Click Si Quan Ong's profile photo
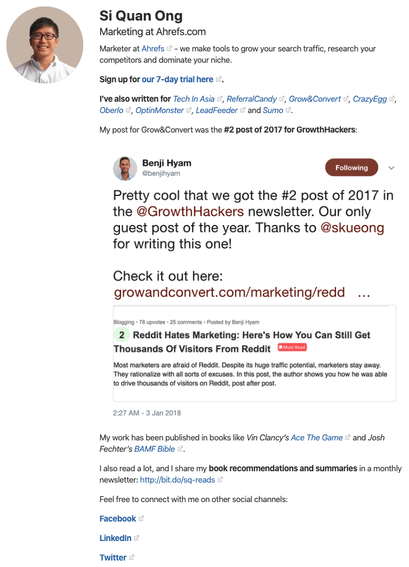 [45, 45]
